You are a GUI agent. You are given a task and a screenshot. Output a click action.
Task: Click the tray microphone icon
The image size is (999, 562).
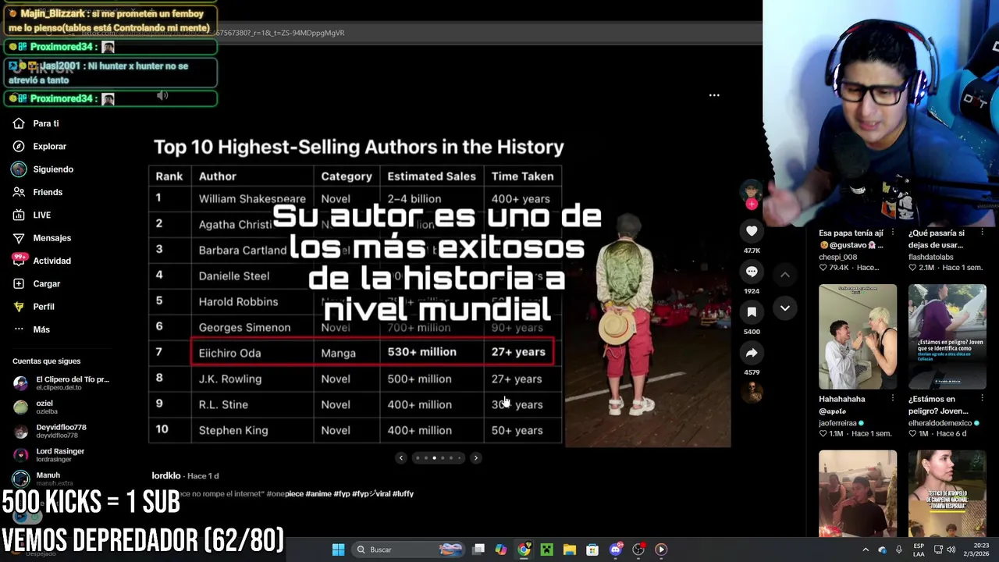click(899, 550)
